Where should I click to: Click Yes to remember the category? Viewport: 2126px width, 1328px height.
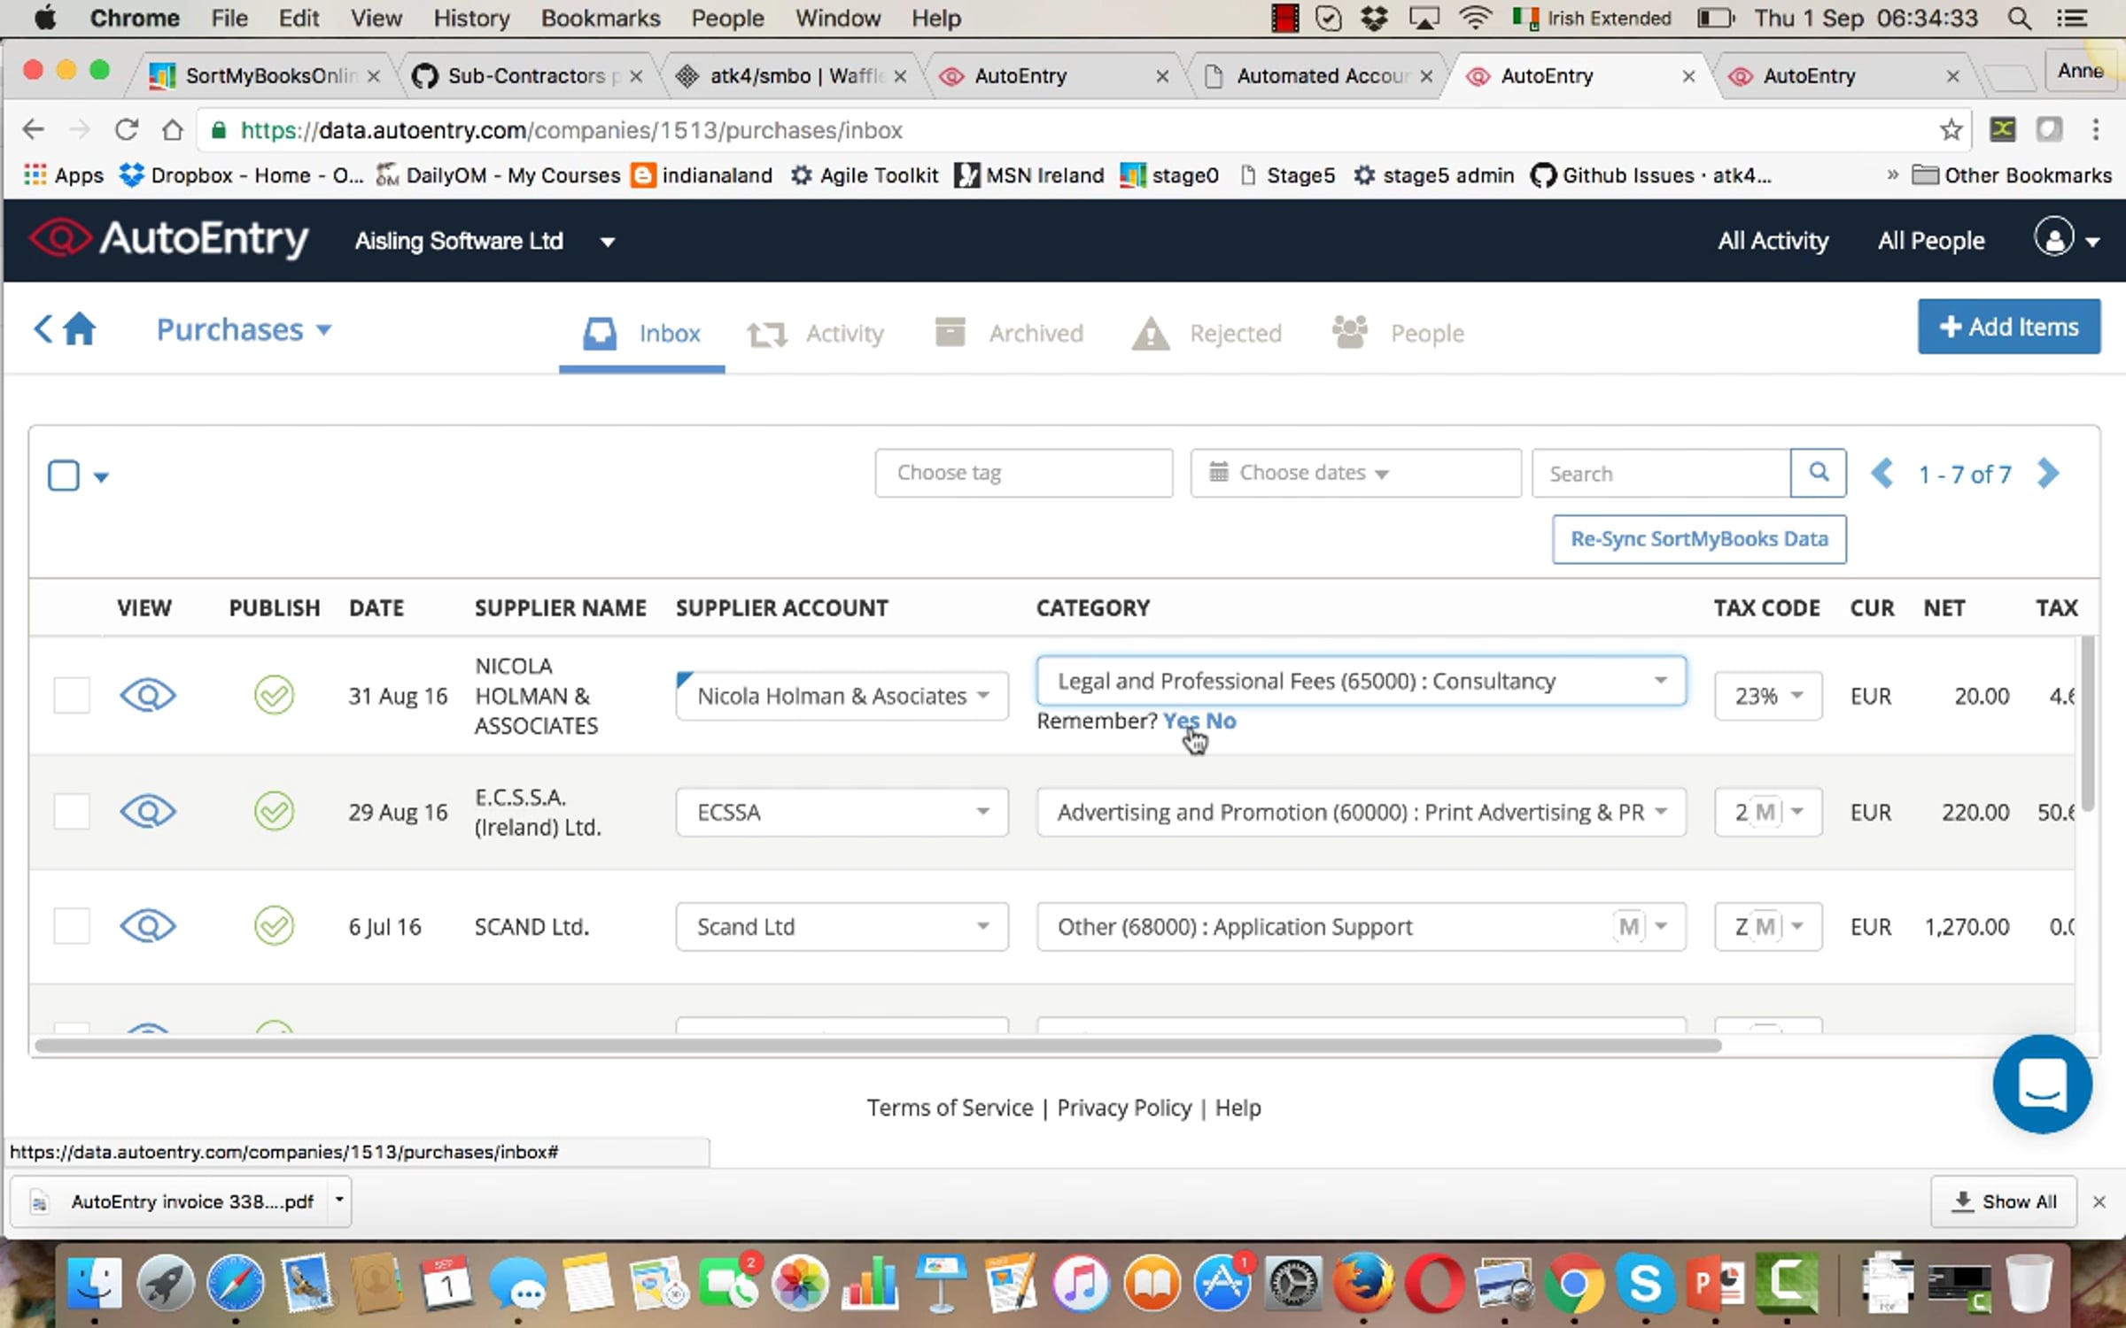tap(1181, 721)
